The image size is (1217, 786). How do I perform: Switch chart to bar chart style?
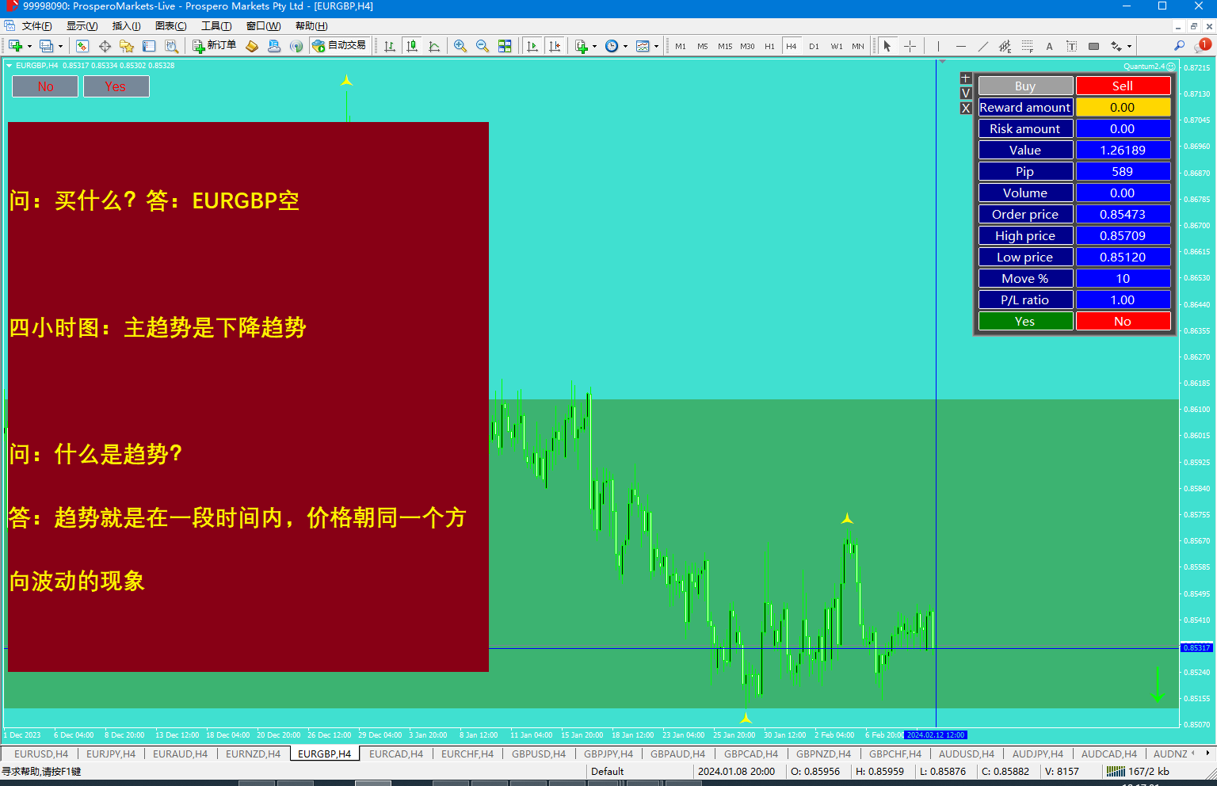pyautogui.click(x=390, y=46)
